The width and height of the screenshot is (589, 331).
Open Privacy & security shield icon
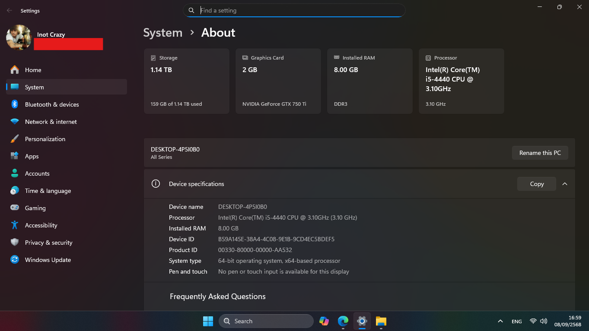click(x=15, y=243)
